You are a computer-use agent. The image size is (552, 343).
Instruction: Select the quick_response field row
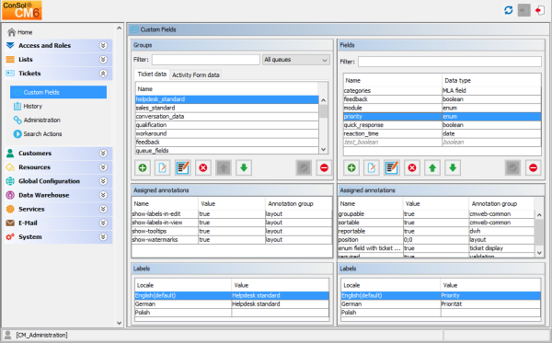point(443,125)
